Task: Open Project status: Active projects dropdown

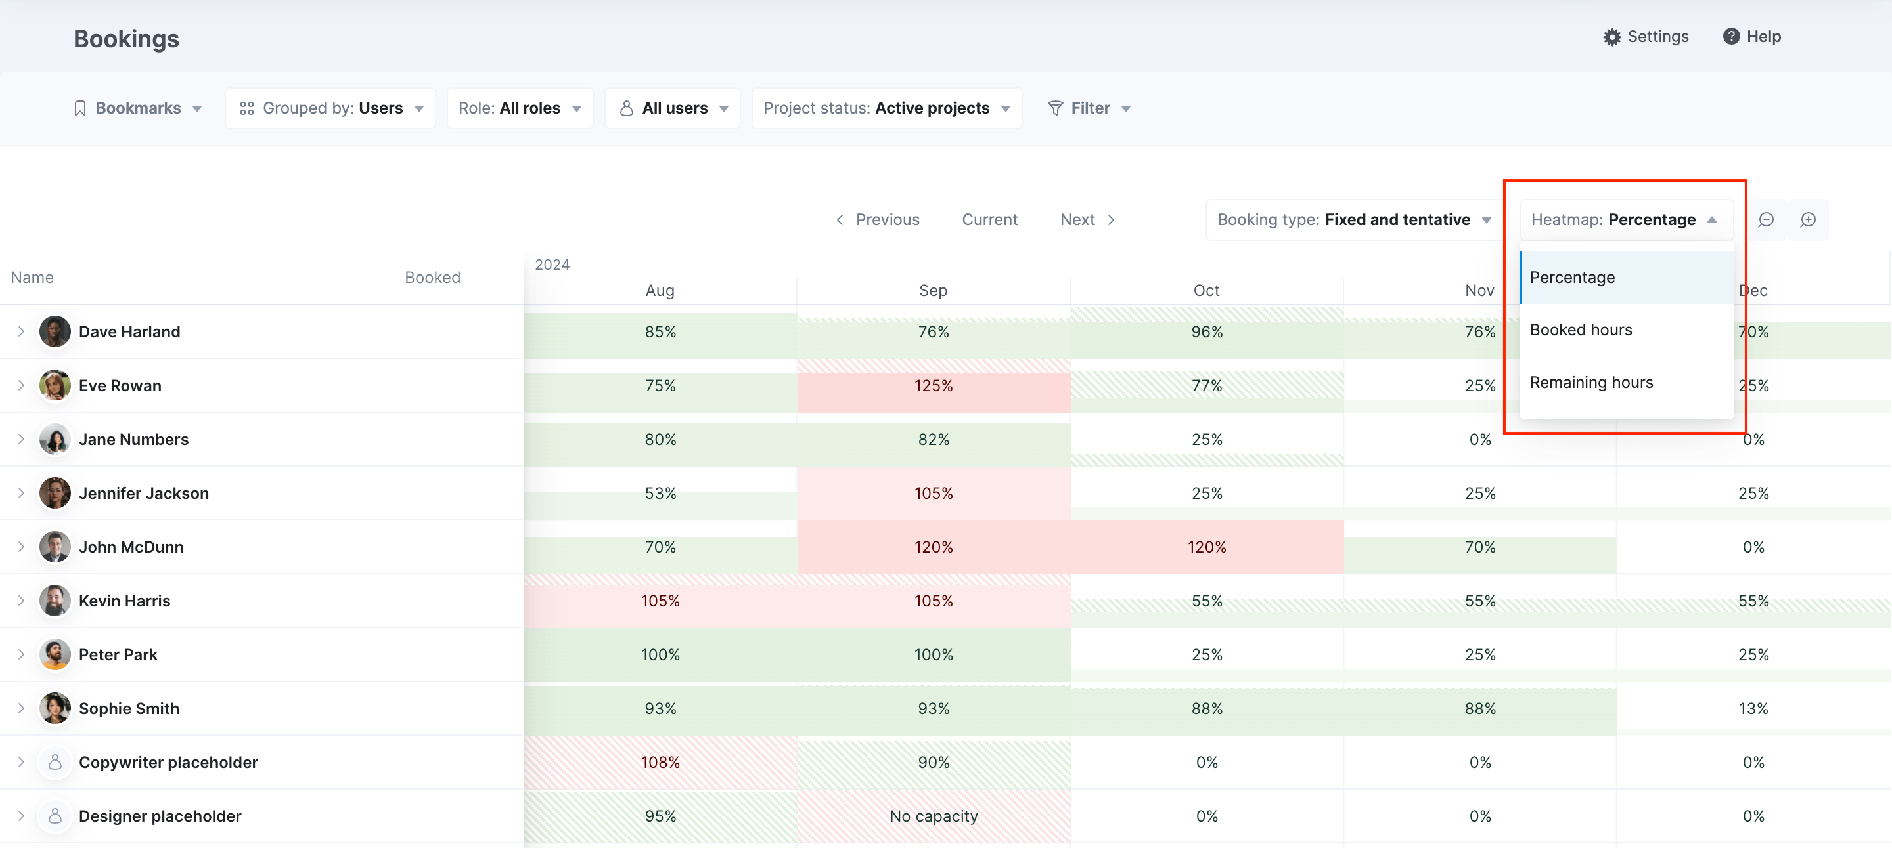Action: (x=886, y=108)
